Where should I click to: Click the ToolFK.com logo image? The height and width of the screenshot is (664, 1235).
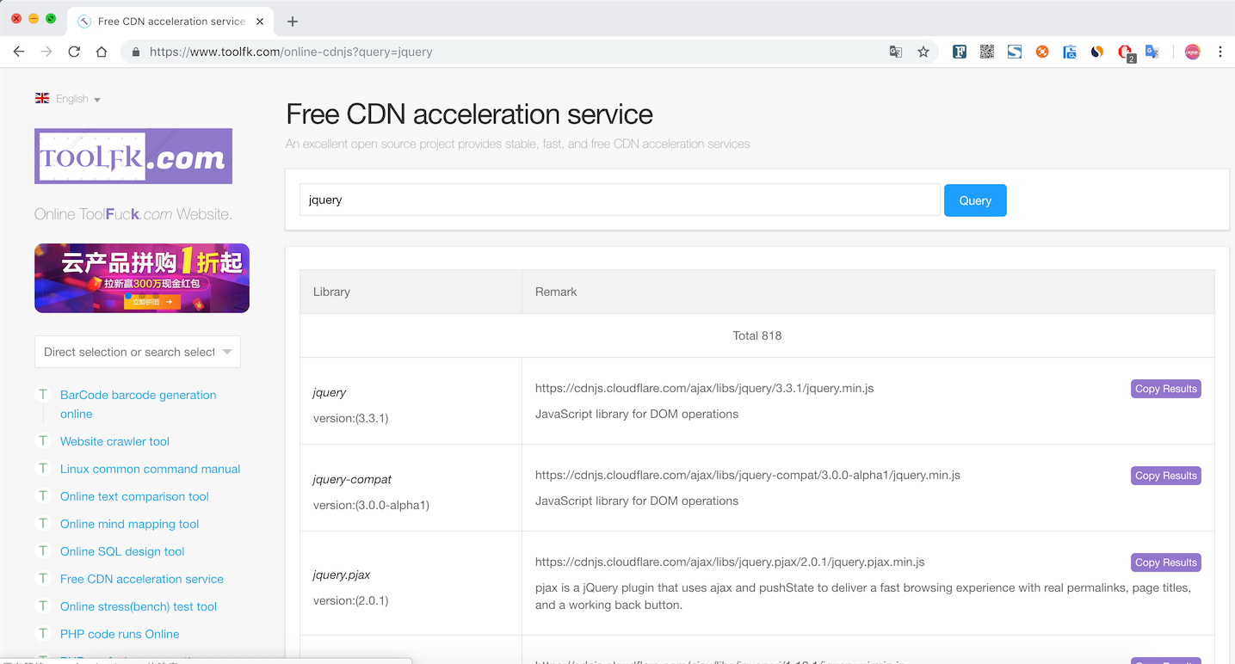pyautogui.click(x=133, y=157)
